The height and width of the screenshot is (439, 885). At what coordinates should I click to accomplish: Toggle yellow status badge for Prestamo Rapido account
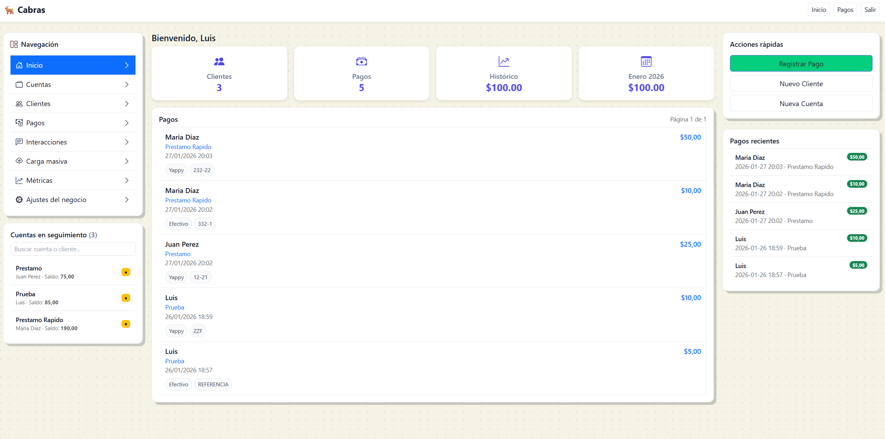tap(126, 324)
